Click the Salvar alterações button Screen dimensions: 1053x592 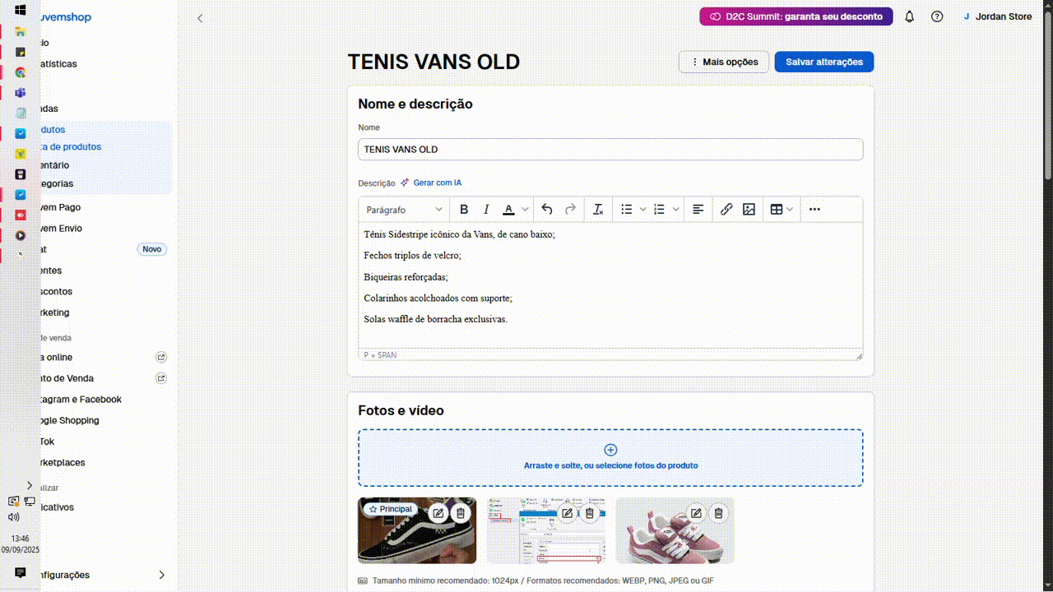coord(823,62)
